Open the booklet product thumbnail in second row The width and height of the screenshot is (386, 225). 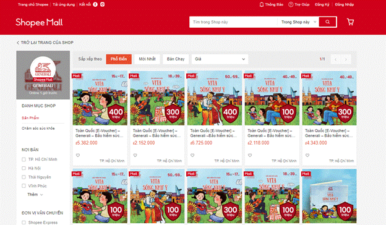(329, 196)
